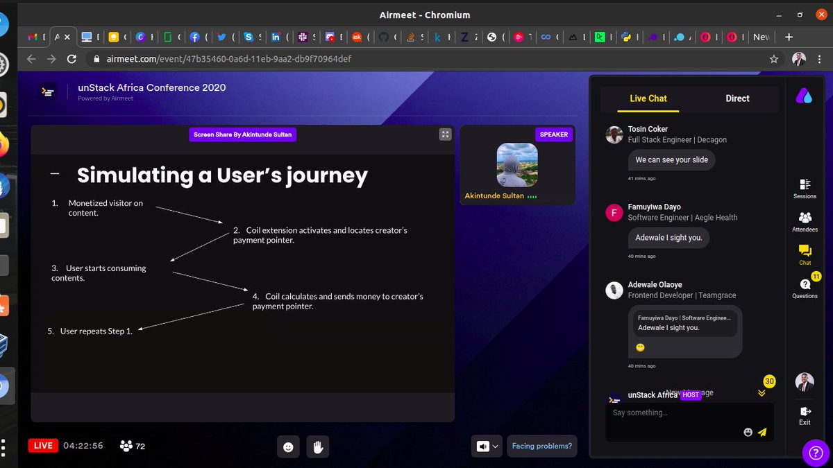The width and height of the screenshot is (833, 468).
Task: Bookmark this page with star icon
Action: (774, 59)
